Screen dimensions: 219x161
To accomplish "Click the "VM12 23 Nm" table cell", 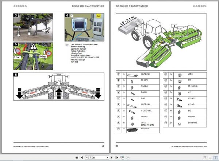I will click(x=150, y=124).
